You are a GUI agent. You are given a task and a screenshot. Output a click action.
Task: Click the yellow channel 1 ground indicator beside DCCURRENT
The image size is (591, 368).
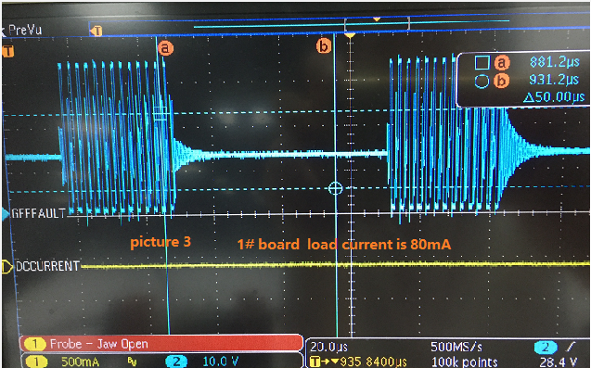point(7,267)
